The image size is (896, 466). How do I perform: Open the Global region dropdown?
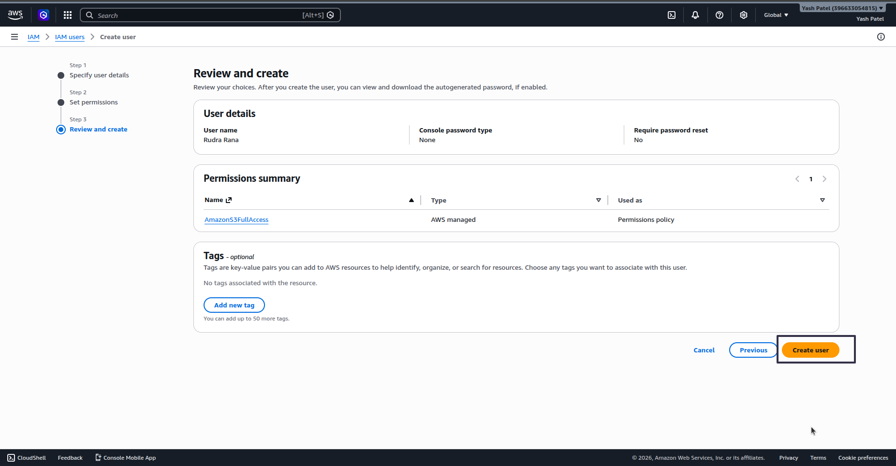coord(776,15)
